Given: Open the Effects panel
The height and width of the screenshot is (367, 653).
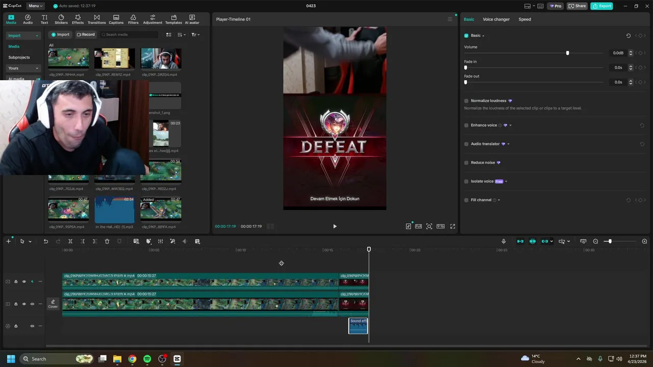Looking at the screenshot, I should point(78,19).
